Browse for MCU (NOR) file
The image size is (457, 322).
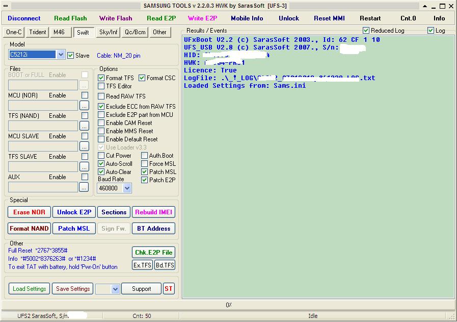click(84, 106)
